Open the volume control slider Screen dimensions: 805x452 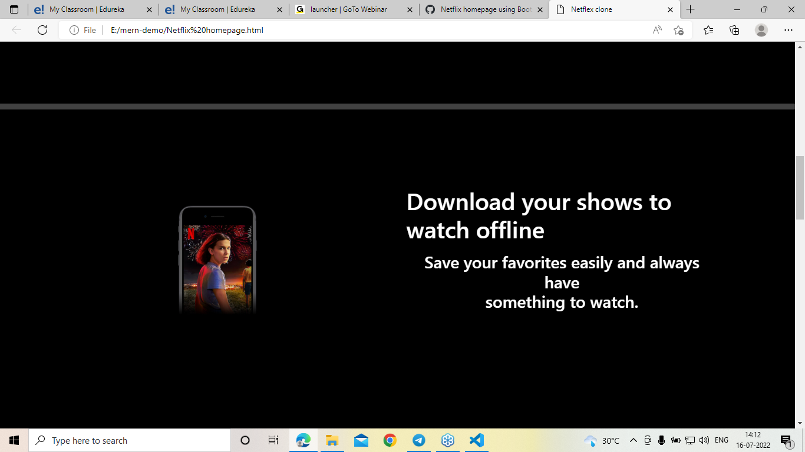705,440
